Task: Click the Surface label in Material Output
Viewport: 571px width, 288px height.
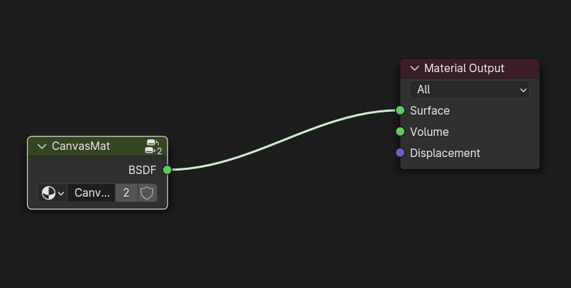Action: tap(430, 111)
